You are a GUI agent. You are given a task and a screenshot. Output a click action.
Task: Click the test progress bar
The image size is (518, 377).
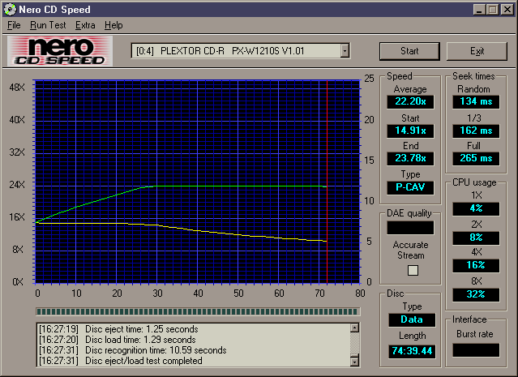(x=198, y=311)
